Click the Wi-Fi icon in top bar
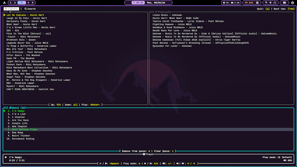The image size is (297, 167). click(266, 3)
